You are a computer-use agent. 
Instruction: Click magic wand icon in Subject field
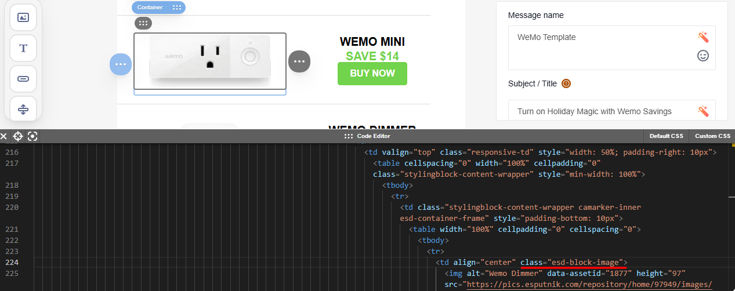coord(703,111)
